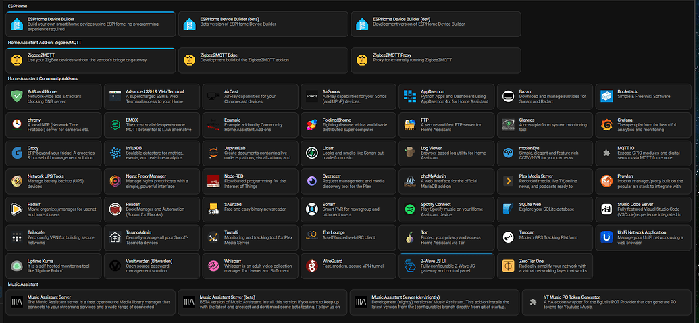Click the AdGuard Home green shield icon
Screen dimensions: 699x323
(16, 96)
